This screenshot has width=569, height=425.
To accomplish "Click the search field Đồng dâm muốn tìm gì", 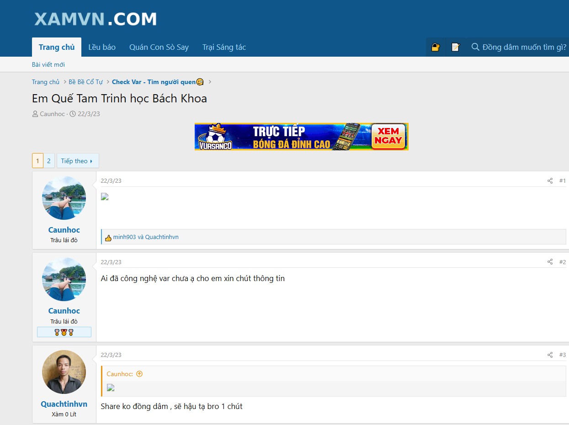I will [x=524, y=47].
